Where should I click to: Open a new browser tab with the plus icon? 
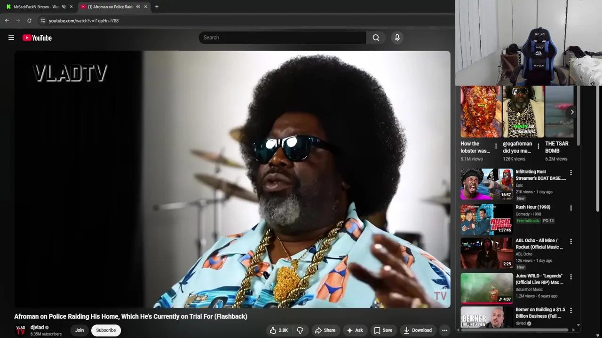[x=157, y=7]
